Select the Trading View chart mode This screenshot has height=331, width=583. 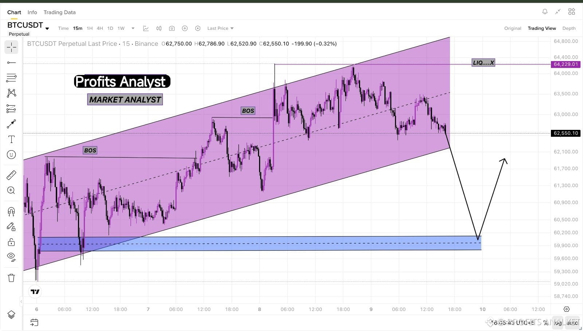click(x=542, y=28)
